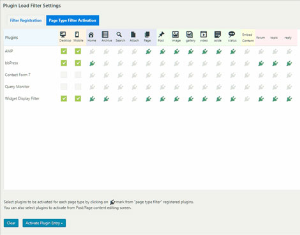
Task: Toggle Widget Display Filter plug for gallery
Action: coord(191,99)
